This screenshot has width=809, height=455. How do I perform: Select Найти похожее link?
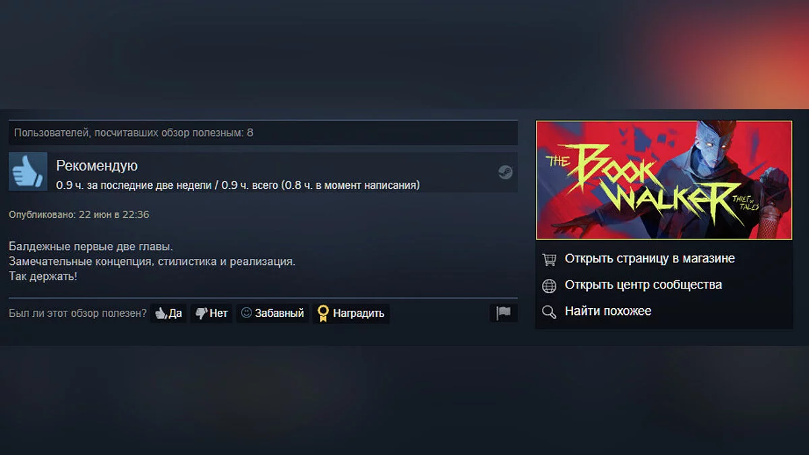608,311
